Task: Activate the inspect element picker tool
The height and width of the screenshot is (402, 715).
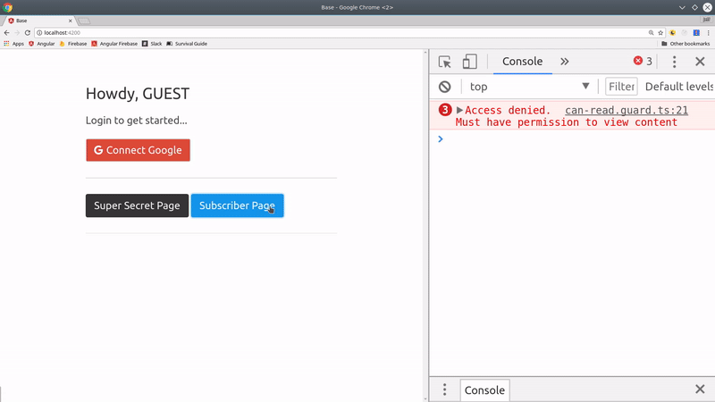Action: [x=445, y=62]
